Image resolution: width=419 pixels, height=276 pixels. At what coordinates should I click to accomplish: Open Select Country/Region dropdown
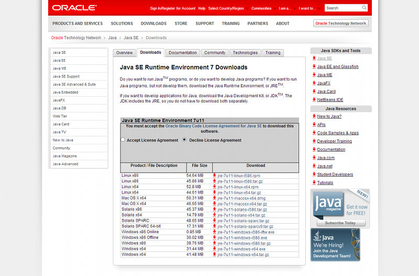point(228,8)
